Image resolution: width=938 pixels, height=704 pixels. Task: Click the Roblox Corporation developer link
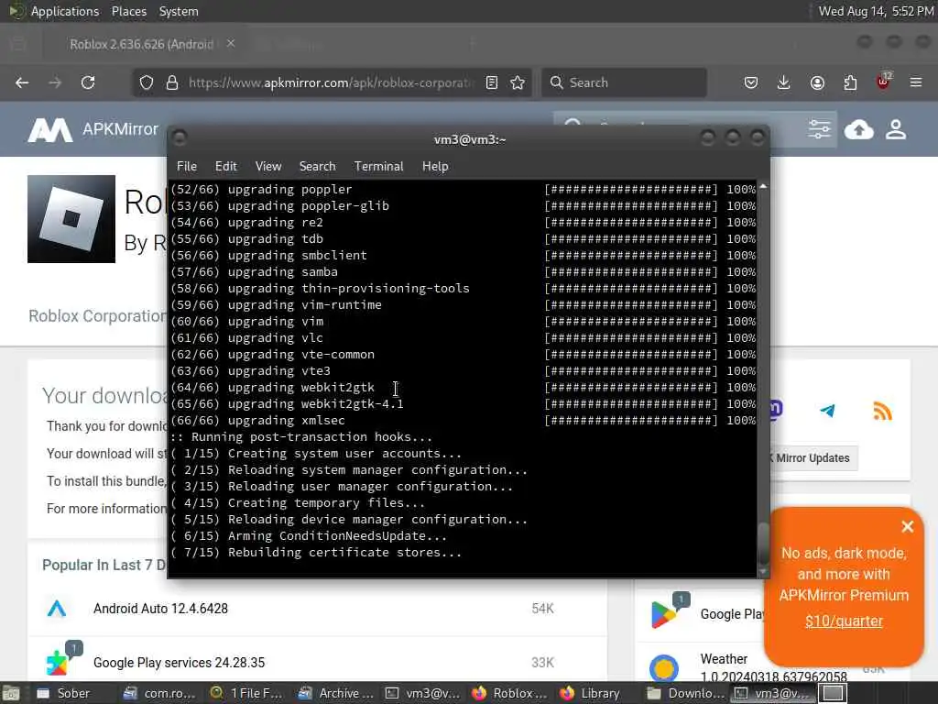click(x=97, y=315)
